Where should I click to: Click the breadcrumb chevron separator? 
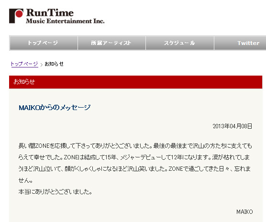pos(42,65)
